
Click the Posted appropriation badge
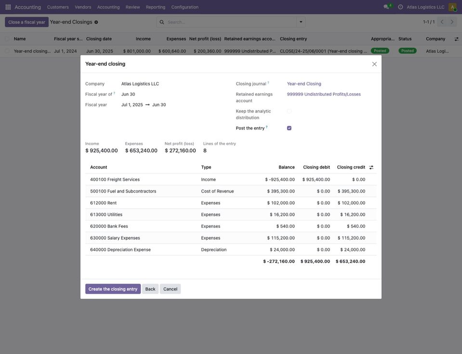pos(380,51)
